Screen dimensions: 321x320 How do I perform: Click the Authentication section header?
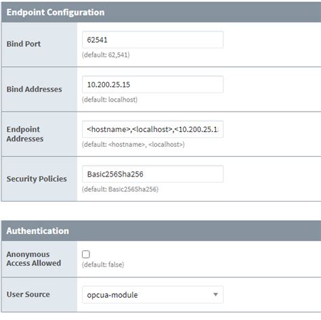tap(161, 231)
